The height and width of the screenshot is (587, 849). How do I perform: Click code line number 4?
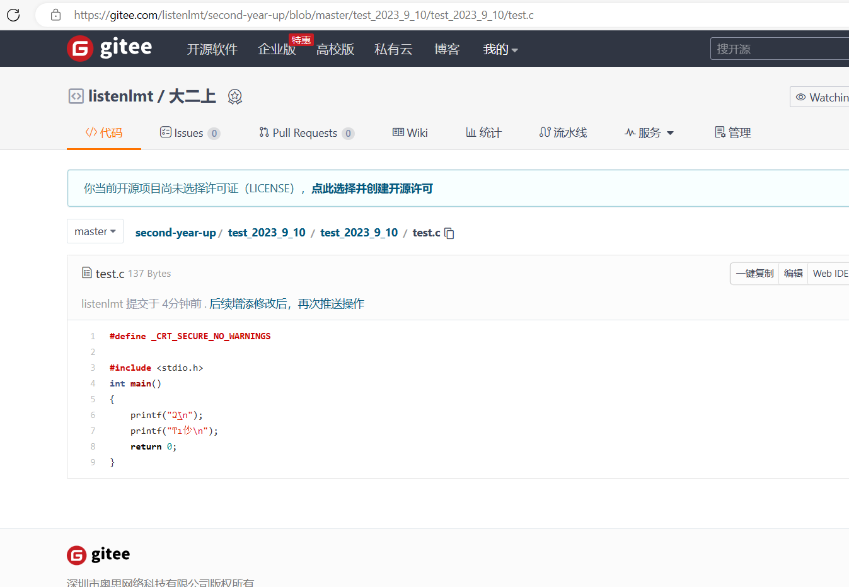(93, 383)
